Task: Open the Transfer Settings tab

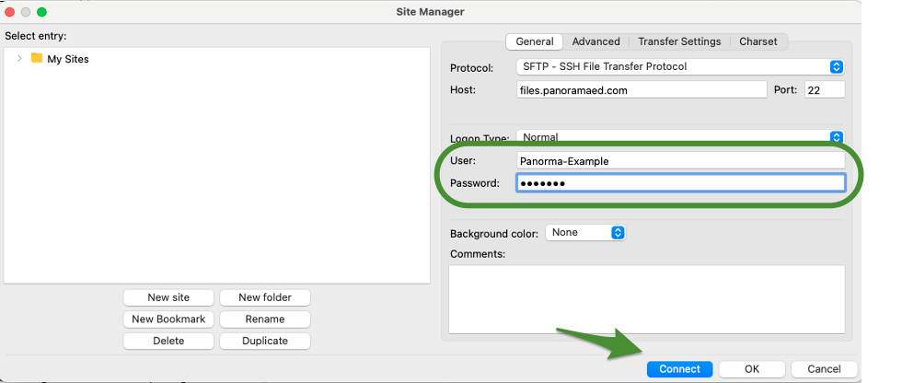Action: 679,41
